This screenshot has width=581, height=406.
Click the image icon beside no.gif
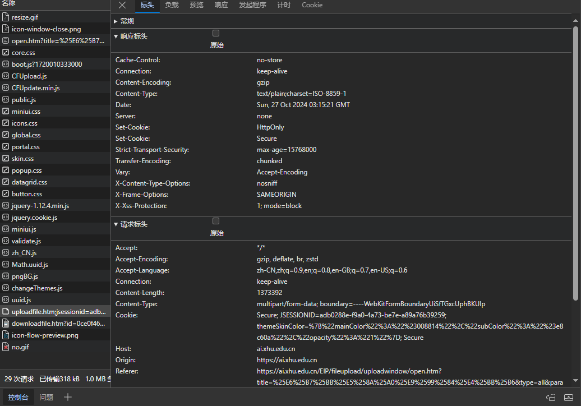(6, 347)
